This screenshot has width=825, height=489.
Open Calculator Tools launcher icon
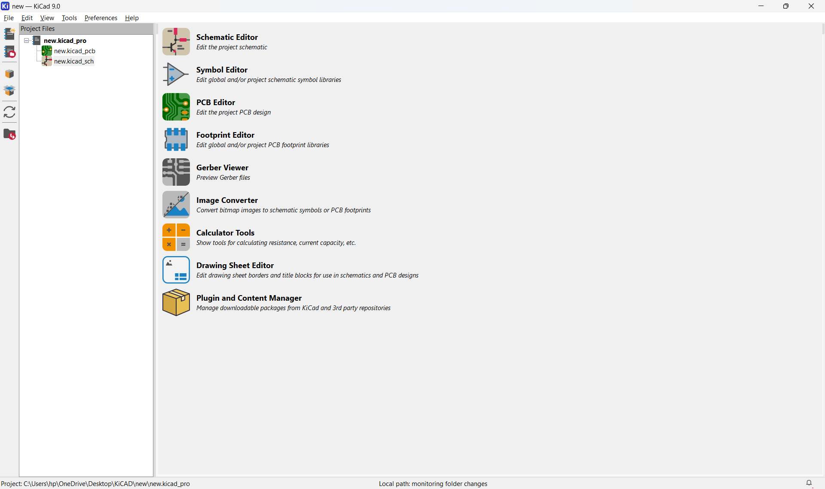point(176,237)
